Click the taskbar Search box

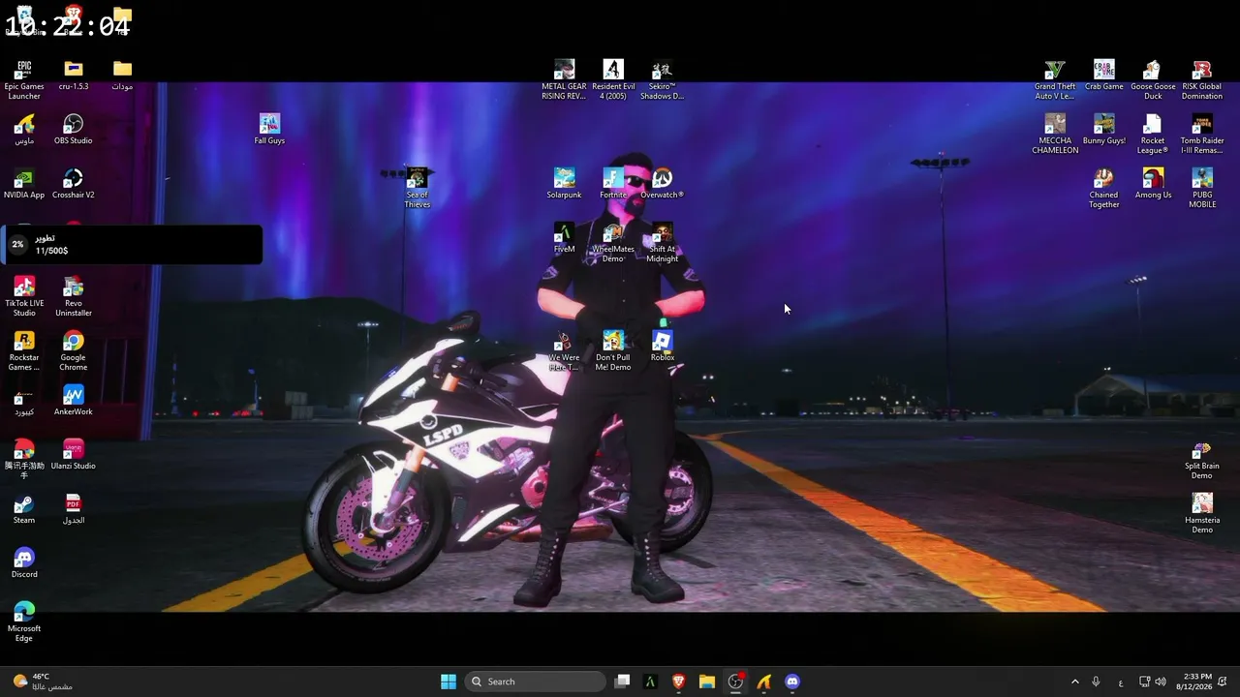click(535, 682)
